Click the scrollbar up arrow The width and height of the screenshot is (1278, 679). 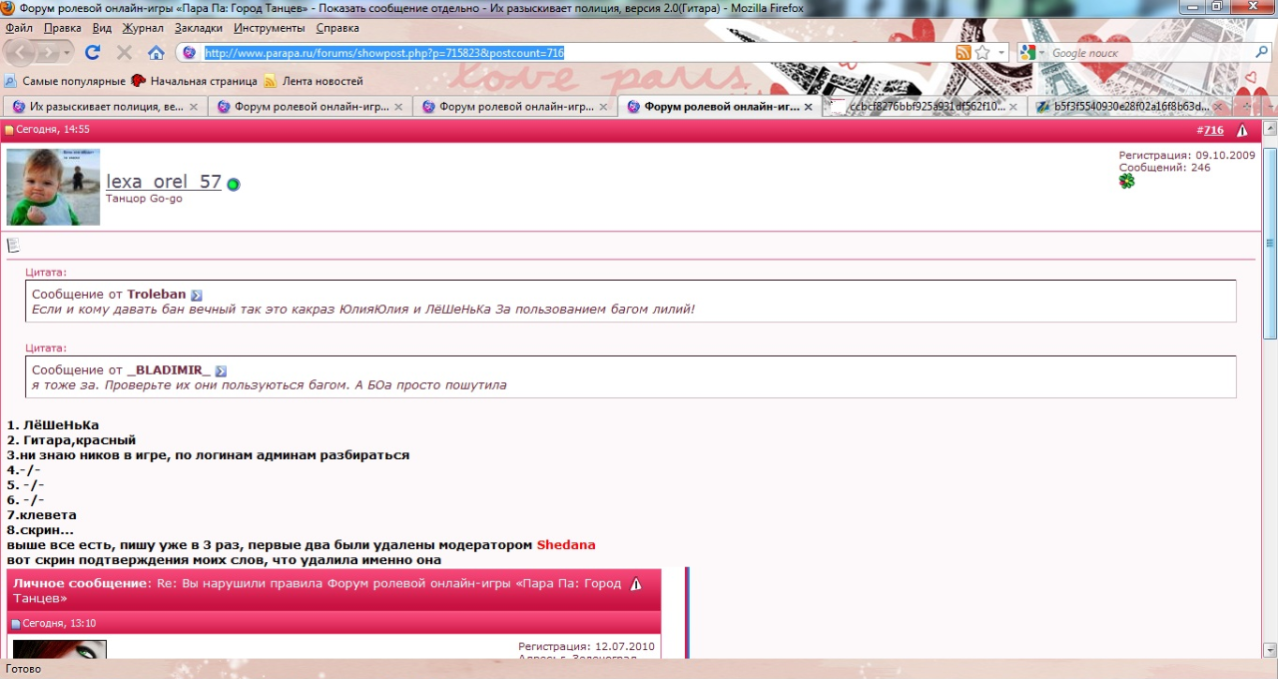click(x=1270, y=128)
